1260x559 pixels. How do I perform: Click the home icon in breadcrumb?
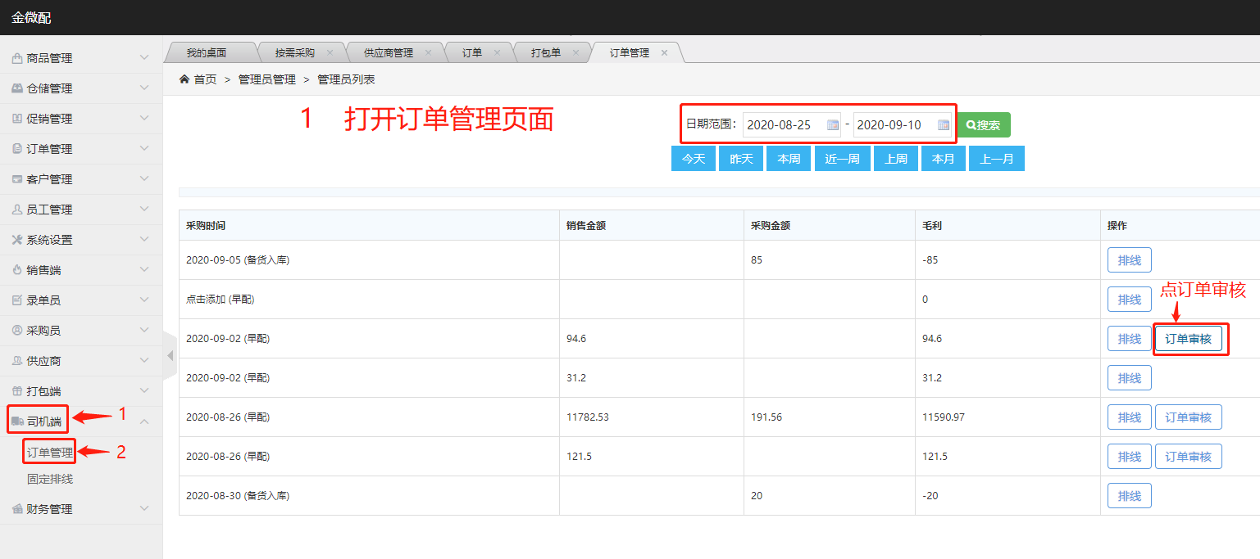(184, 79)
